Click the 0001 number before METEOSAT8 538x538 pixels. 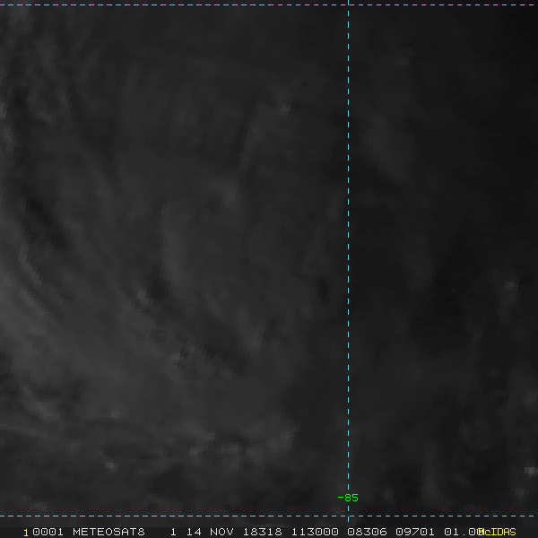coord(48,532)
